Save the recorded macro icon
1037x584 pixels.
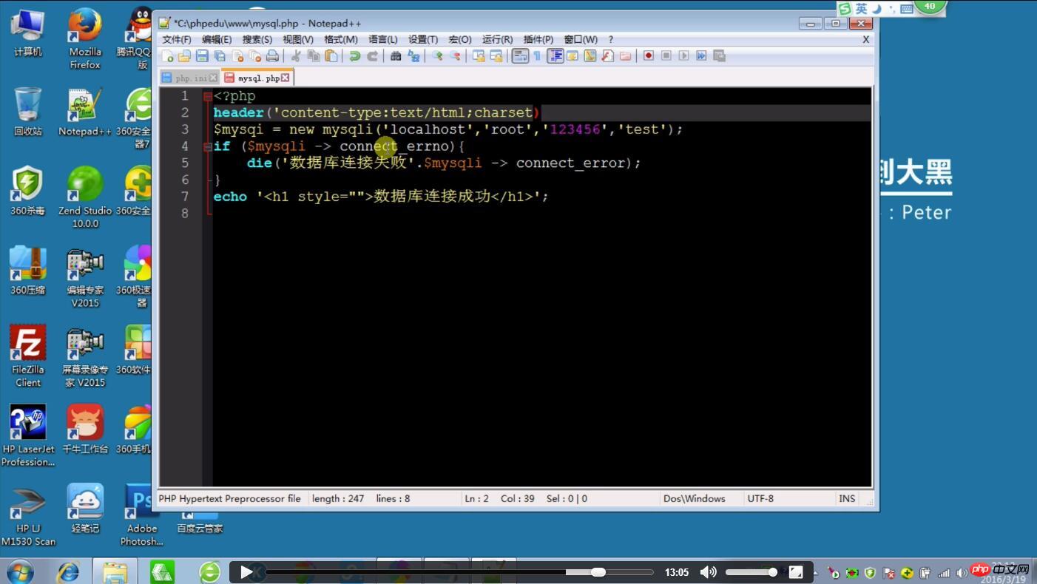tap(719, 55)
